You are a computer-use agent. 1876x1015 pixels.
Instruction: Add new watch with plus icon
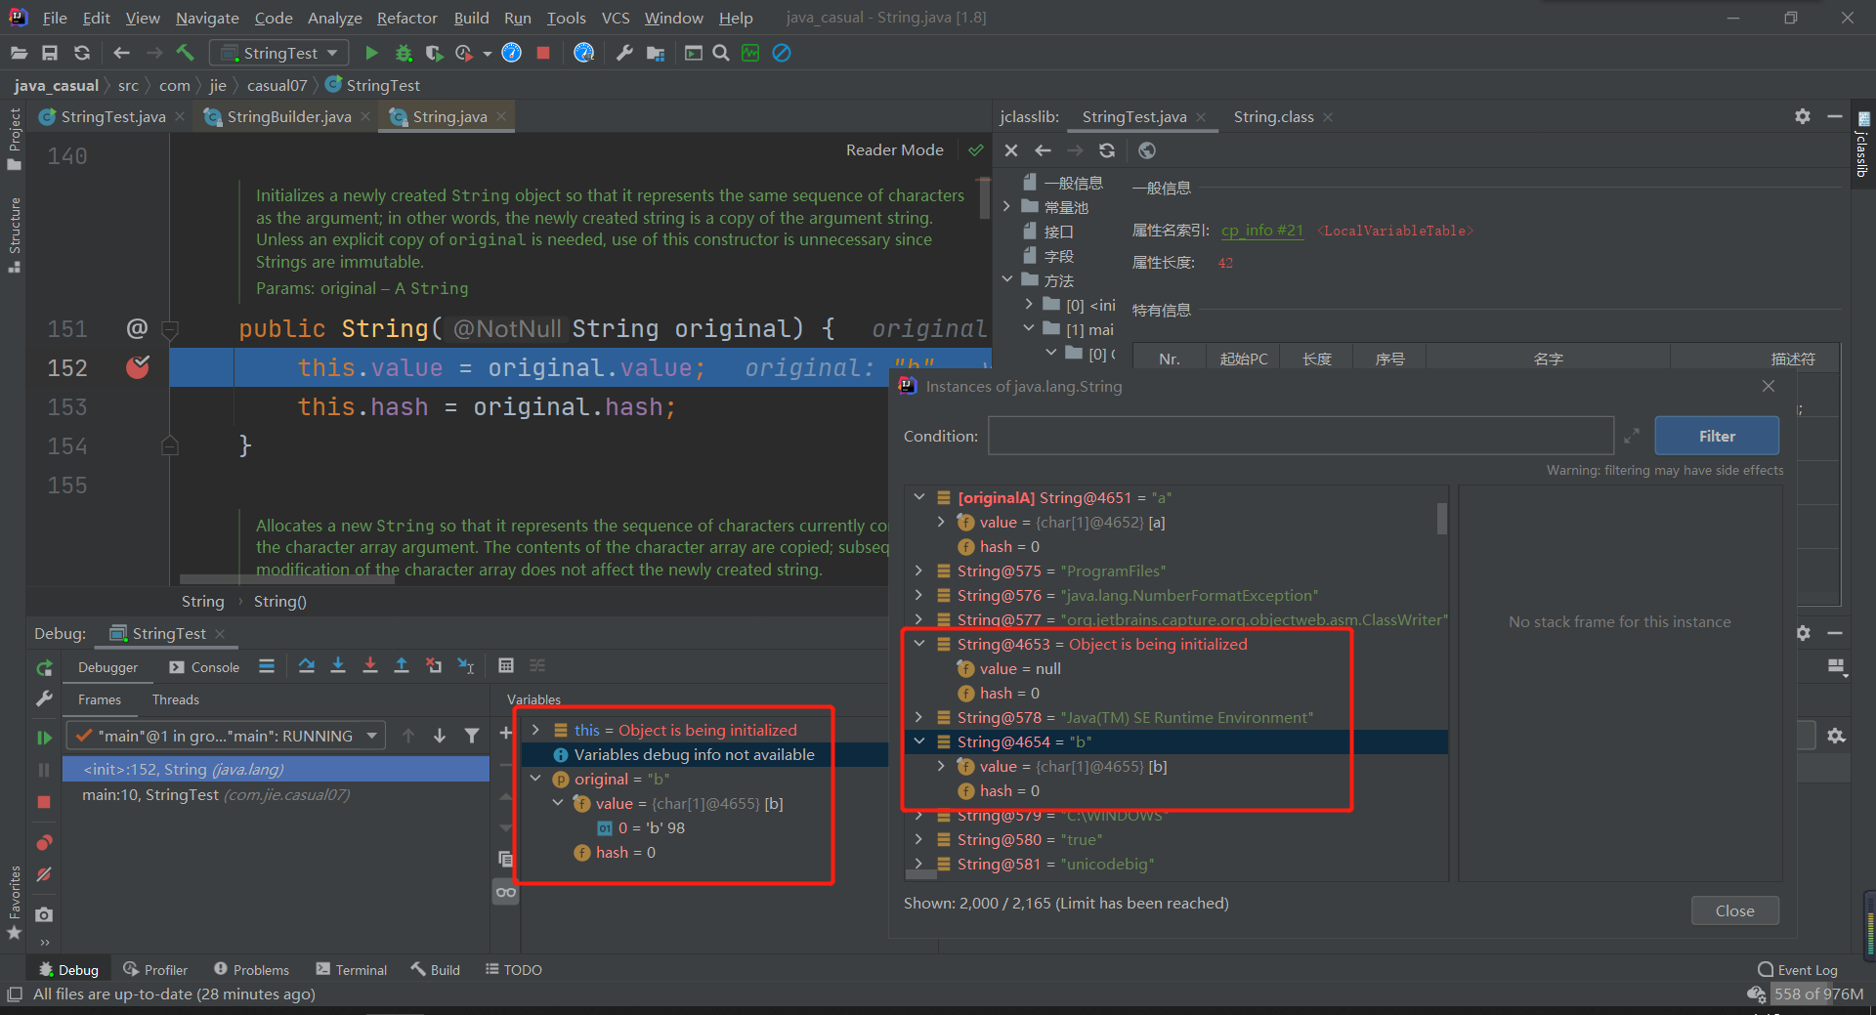point(505,733)
